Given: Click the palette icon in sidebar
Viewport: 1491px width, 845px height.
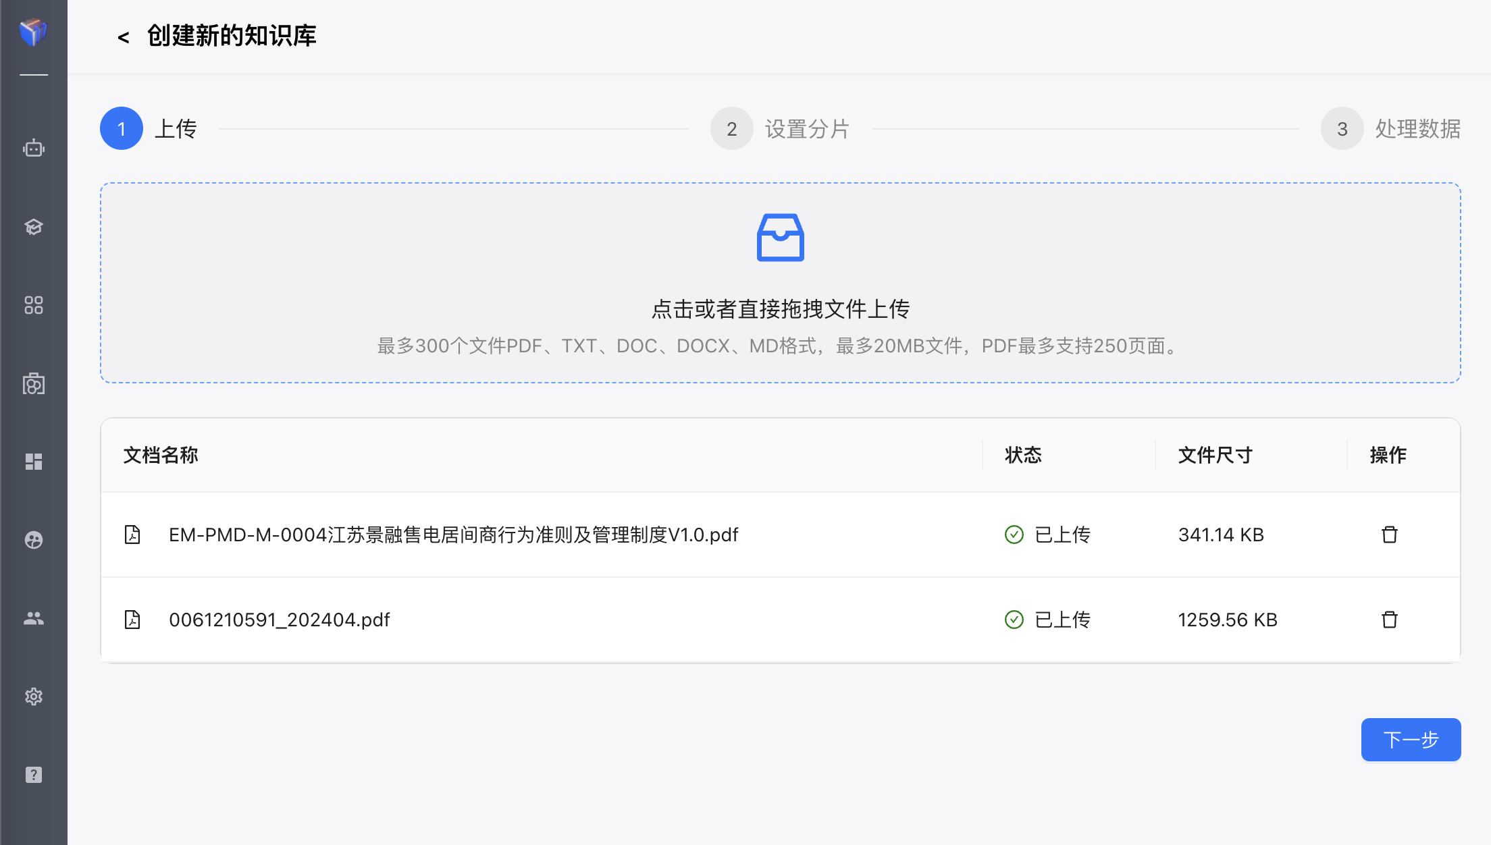Looking at the screenshot, I should pos(34,540).
